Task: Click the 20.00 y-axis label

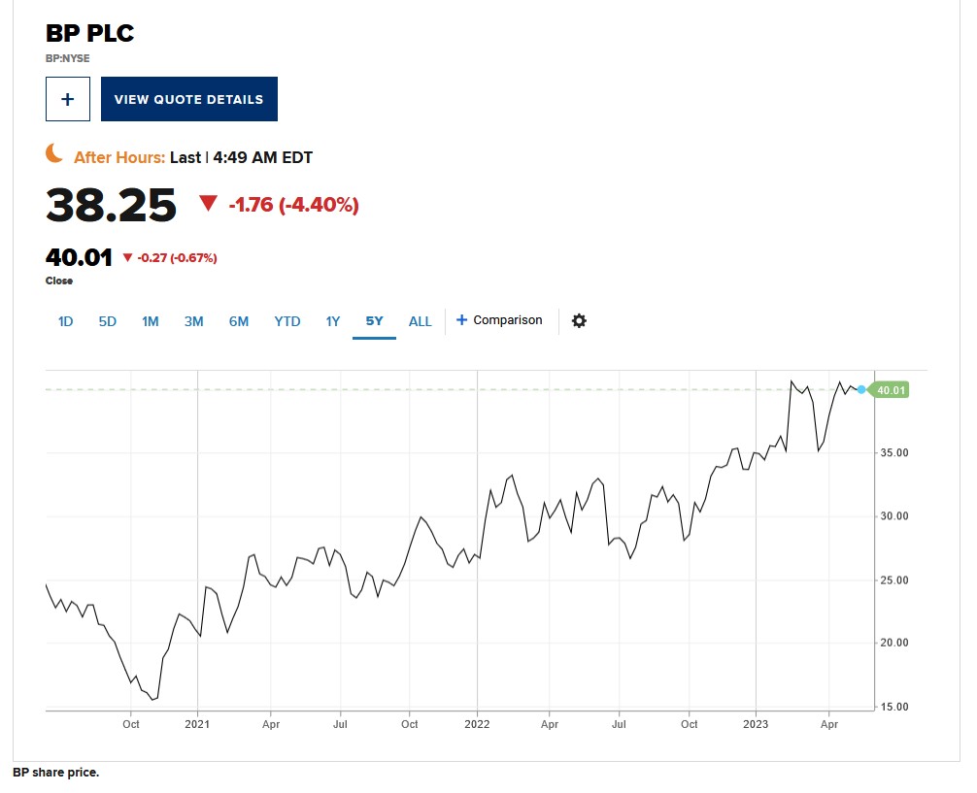Action: 894,643
